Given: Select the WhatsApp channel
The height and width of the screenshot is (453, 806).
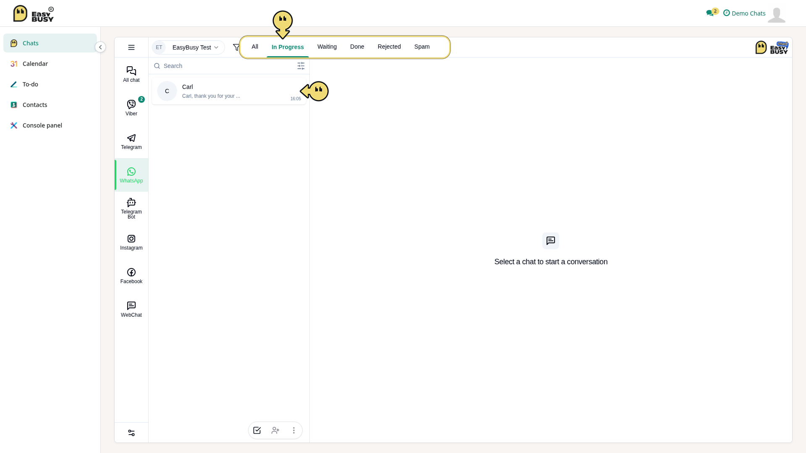Looking at the screenshot, I should tap(131, 175).
